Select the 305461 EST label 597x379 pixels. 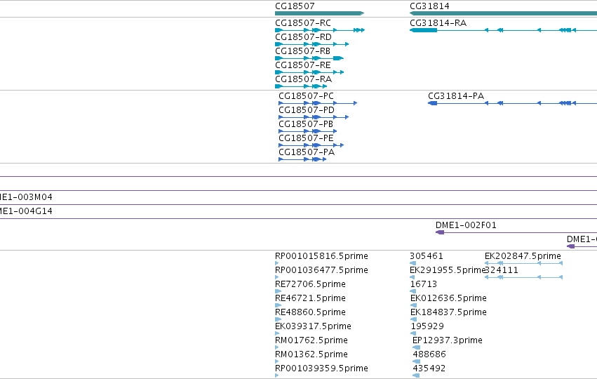[427, 256]
